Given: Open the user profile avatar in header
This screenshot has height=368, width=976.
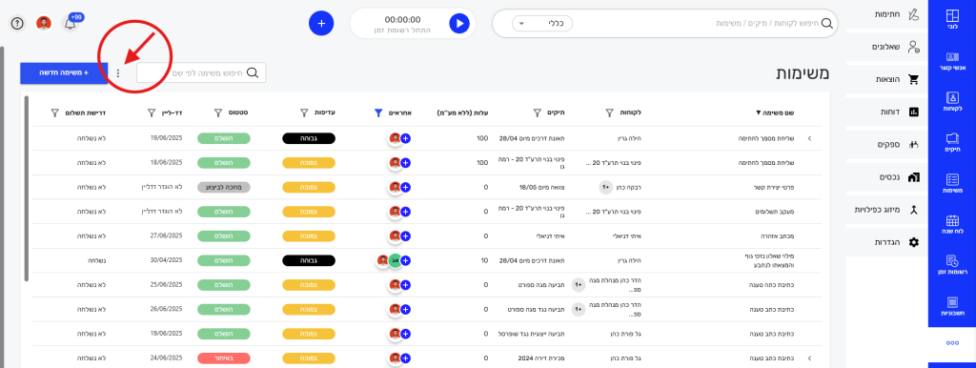Looking at the screenshot, I should (44, 24).
